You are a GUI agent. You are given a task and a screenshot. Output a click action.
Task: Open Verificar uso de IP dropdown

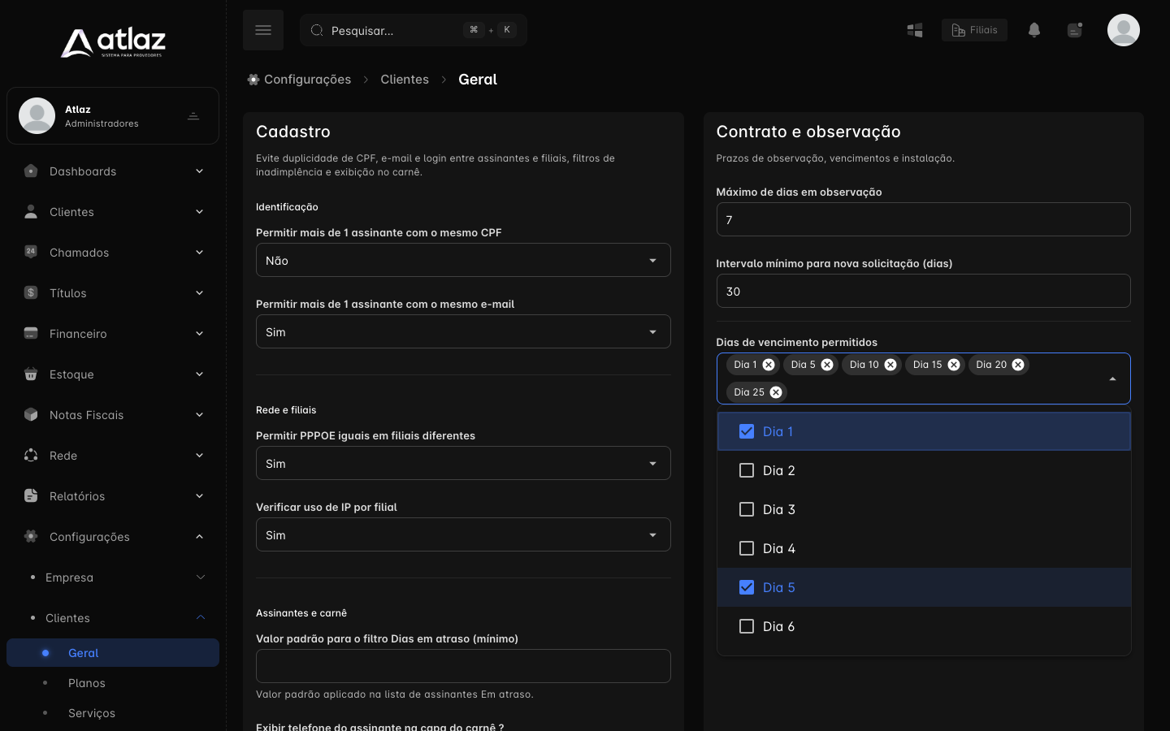tap(463, 534)
